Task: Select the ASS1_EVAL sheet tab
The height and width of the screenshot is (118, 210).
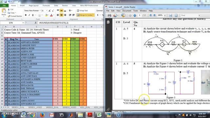Action: point(85,107)
